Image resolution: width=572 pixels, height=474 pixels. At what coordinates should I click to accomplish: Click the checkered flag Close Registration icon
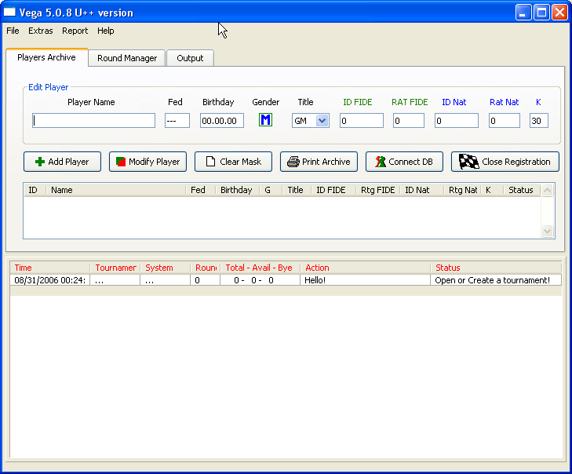pos(469,162)
